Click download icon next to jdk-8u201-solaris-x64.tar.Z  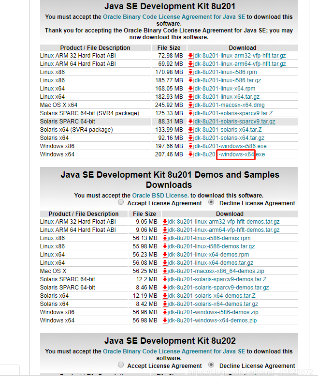190,130
